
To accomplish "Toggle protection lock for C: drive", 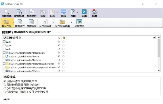I will (x=63, y=42).
